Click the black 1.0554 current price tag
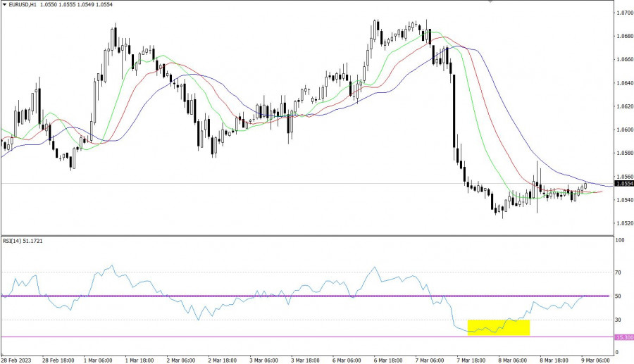634x364 pixels. click(x=623, y=184)
